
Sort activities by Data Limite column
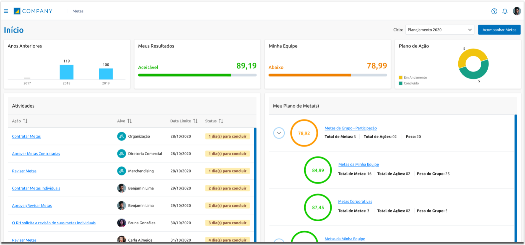(195, 121)
